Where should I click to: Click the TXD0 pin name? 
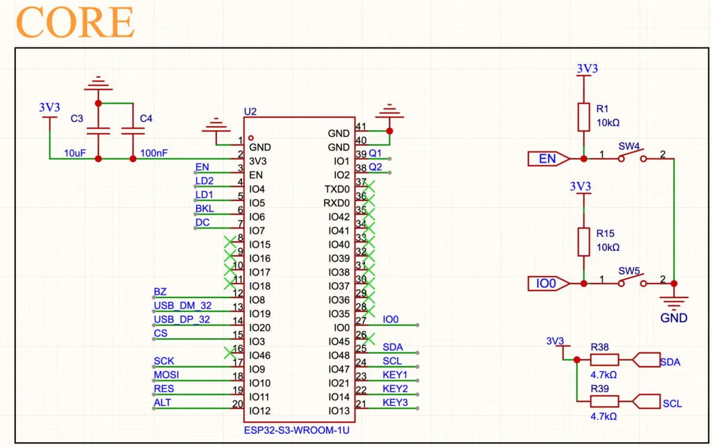tap(337, 189)
